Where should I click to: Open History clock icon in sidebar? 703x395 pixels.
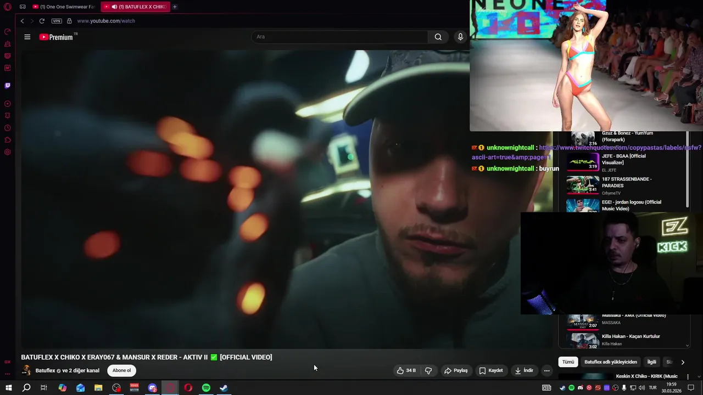tap(8, 128)
